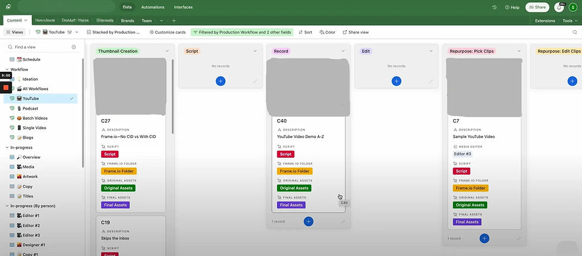Open Record stack menu chevron
The height and width of the screenshot is (256, 582).
343,51
